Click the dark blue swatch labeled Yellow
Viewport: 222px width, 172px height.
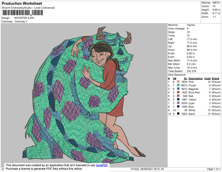tap(178, 99)
